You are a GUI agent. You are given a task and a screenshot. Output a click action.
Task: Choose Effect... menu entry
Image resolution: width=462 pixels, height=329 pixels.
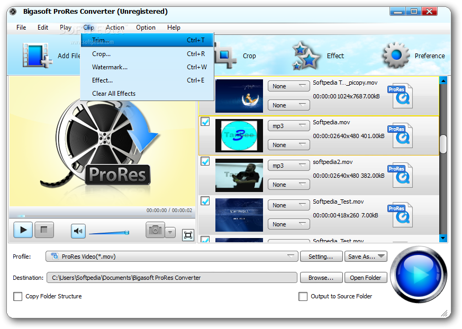click(147, 80)
